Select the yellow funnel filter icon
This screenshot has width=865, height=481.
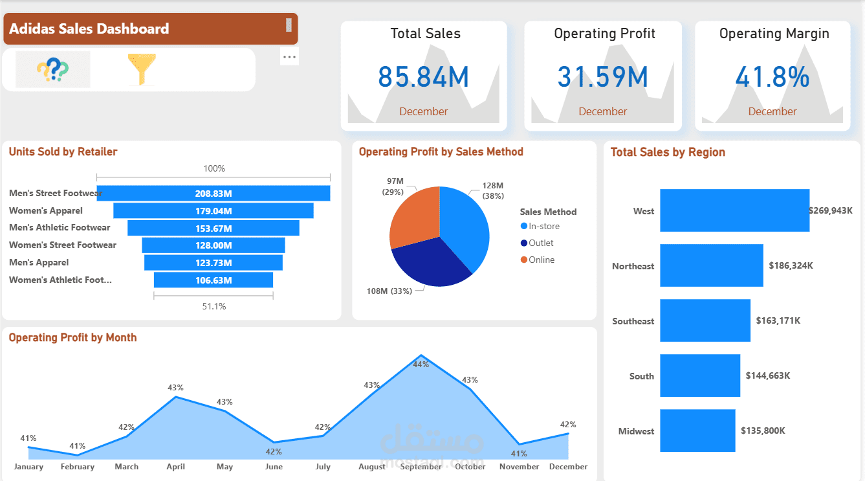142,68
